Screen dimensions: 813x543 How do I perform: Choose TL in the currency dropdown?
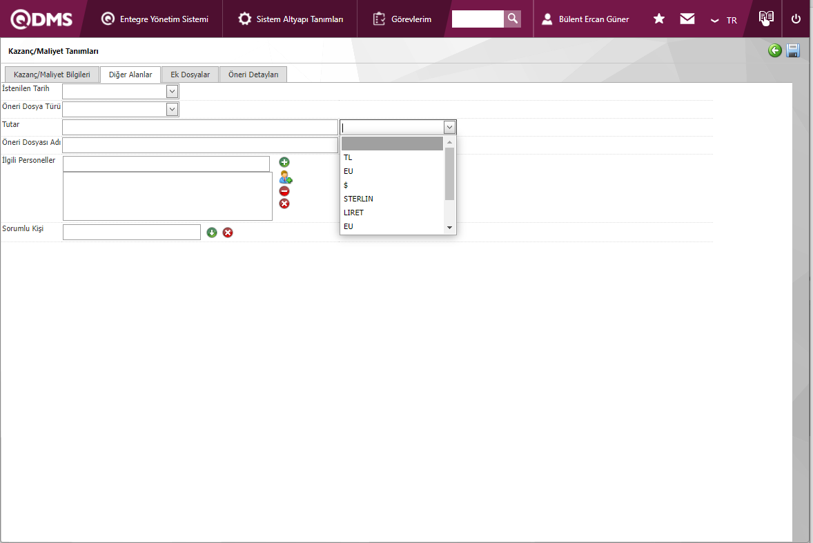[348, 157]
